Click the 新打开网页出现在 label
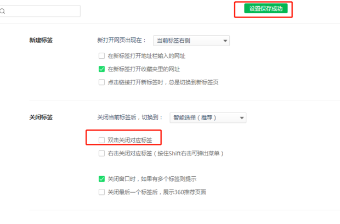 pyautogui.click(x=122, y=41)
